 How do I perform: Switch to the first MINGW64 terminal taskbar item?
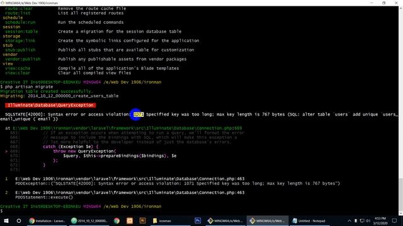pyautogui.click(x=225, y=220)
